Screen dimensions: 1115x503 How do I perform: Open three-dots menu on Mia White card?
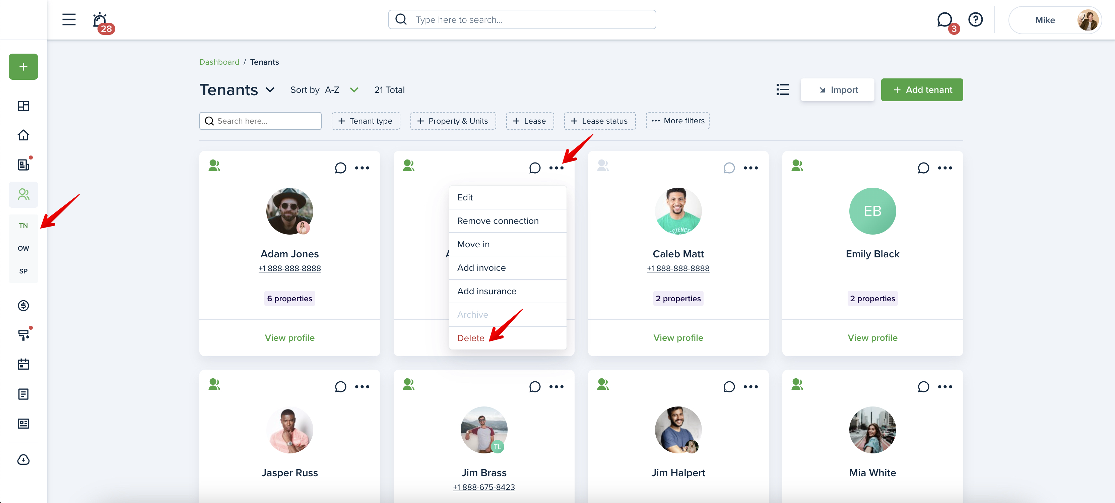945,387
